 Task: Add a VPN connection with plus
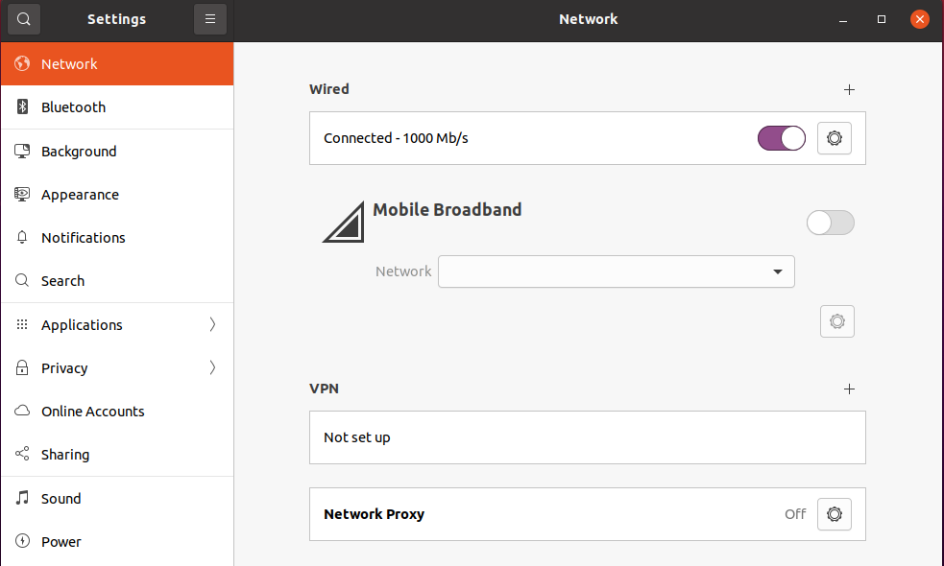[x=850, y=389]
